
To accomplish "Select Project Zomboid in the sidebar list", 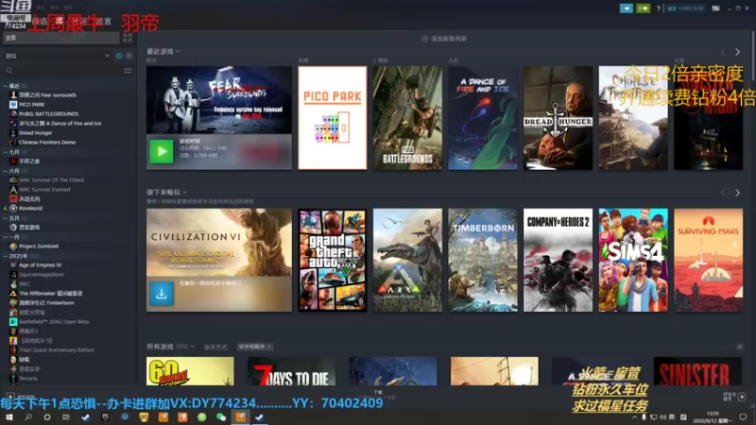I will (39, 246).
